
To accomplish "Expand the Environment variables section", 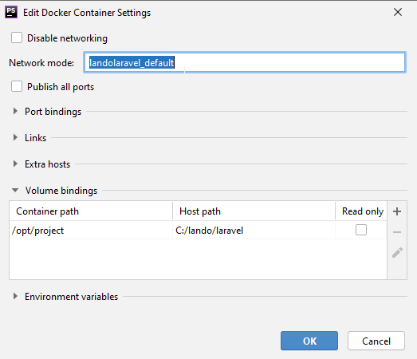I will [x=15, y=296].
